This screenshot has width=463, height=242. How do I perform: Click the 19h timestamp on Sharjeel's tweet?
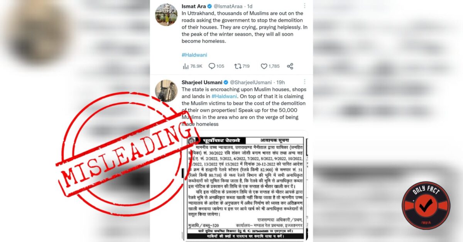coord(281,82)
